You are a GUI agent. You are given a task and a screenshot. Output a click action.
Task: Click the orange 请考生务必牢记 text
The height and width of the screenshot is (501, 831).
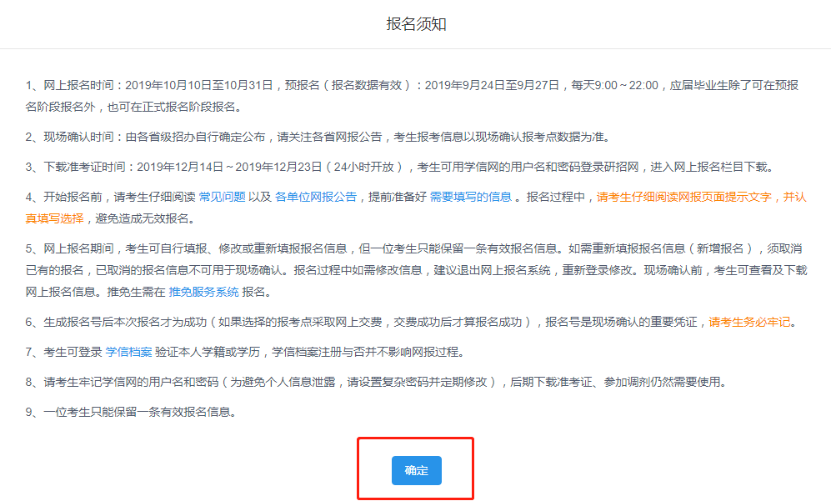point(749,322)
